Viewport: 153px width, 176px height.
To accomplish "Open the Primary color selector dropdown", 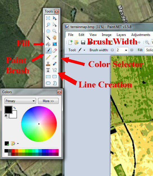I will pyautogui.click(x=20, y=101).
